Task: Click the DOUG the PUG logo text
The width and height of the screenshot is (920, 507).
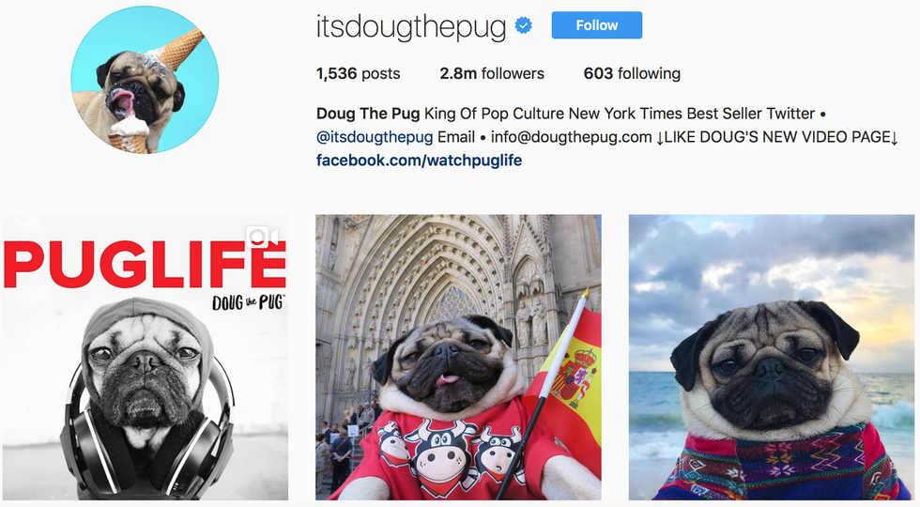Action: coord(248,302)
